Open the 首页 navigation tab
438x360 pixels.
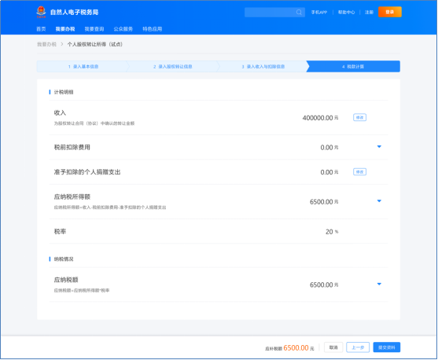click(41, 29)
